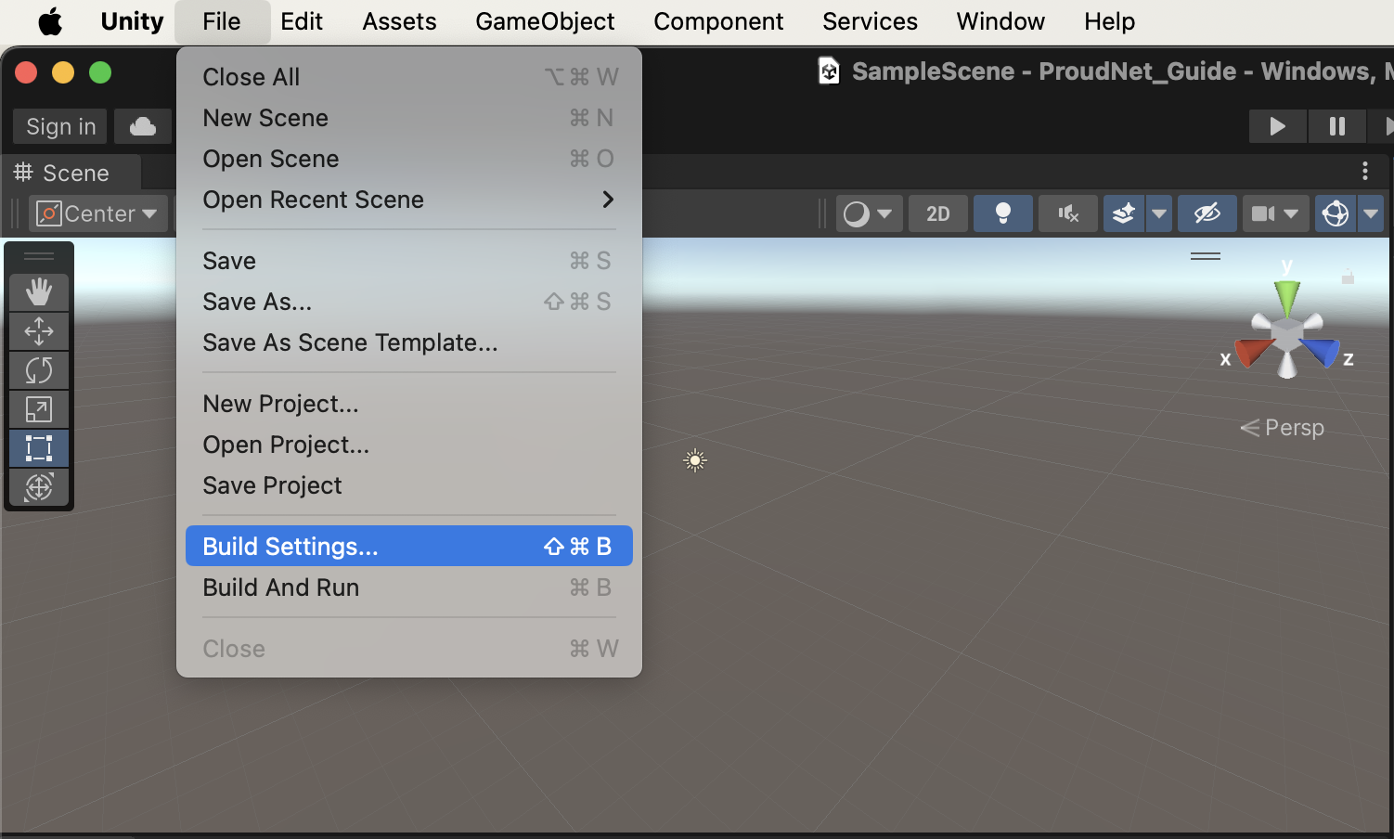Screen dimensions: 1394x839
Task: Click the cloud services icon
Action: [x=143, y=126]
